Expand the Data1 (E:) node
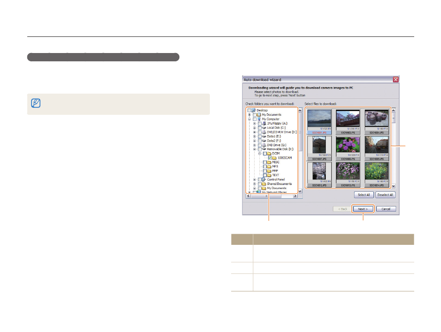The height and width of the screenshot is (332, 441). click(255, 136)
